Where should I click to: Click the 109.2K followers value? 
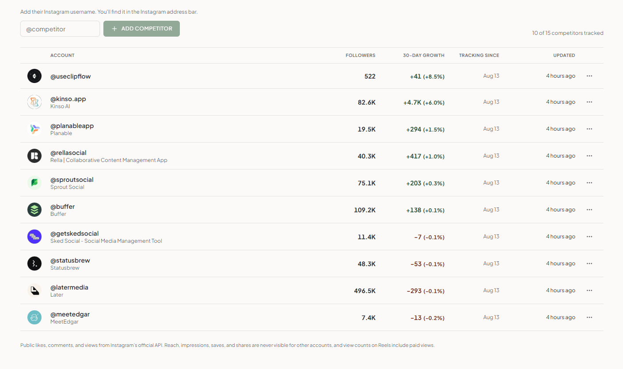(365, 210)
